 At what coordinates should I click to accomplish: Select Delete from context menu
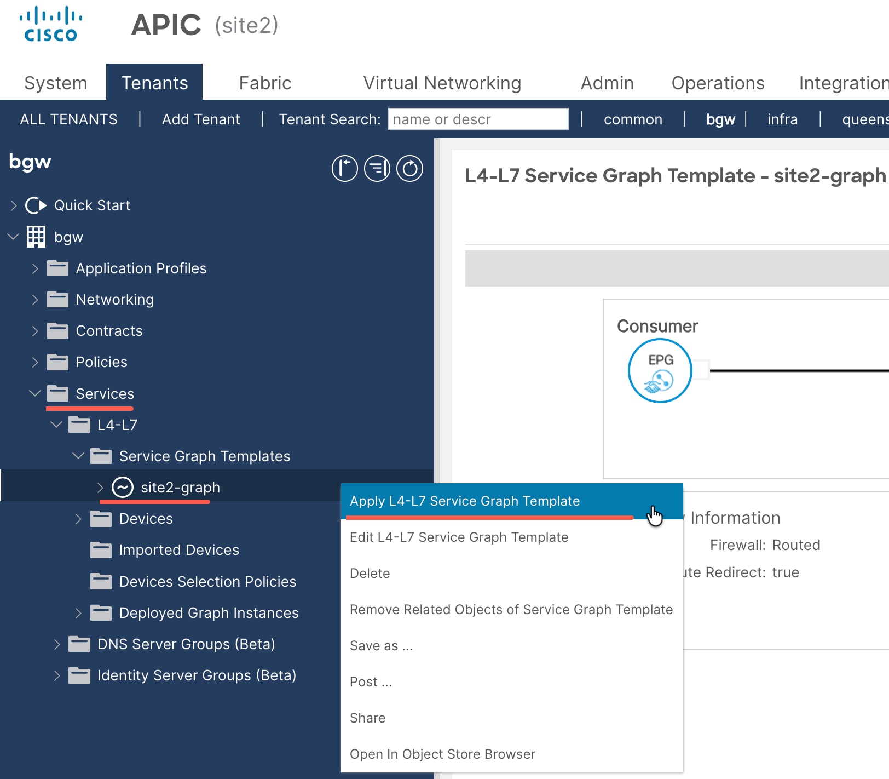click(x=512, y=574)
